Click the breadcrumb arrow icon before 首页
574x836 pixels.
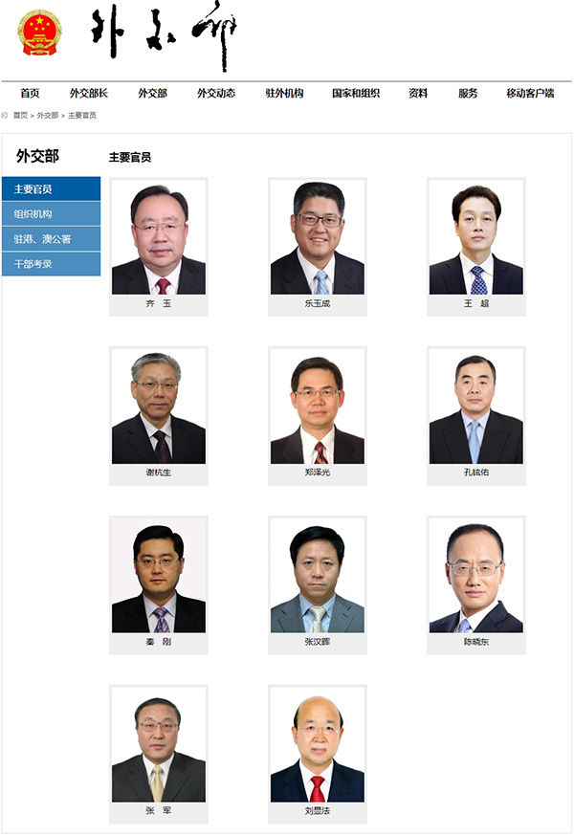(x=5, y=115)
